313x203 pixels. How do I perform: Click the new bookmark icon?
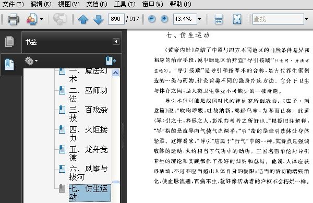[x=111, y=61]
